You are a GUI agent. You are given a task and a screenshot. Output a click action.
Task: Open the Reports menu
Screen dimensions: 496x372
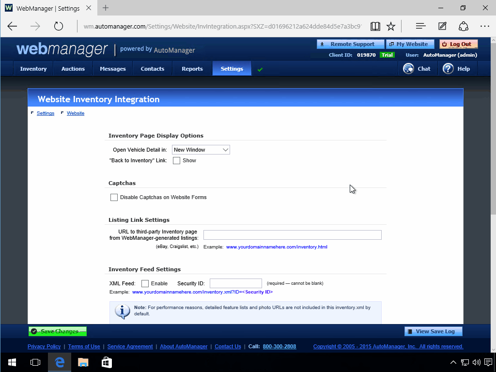coord(192,68)
